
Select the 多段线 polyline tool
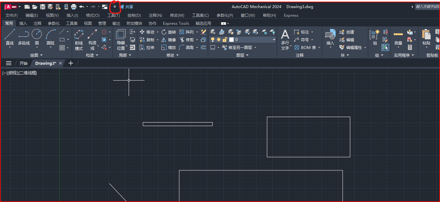tap(24, 37)
